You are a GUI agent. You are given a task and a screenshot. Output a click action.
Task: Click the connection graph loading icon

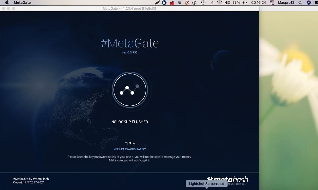pyautogui.click(x=130, y=90)
